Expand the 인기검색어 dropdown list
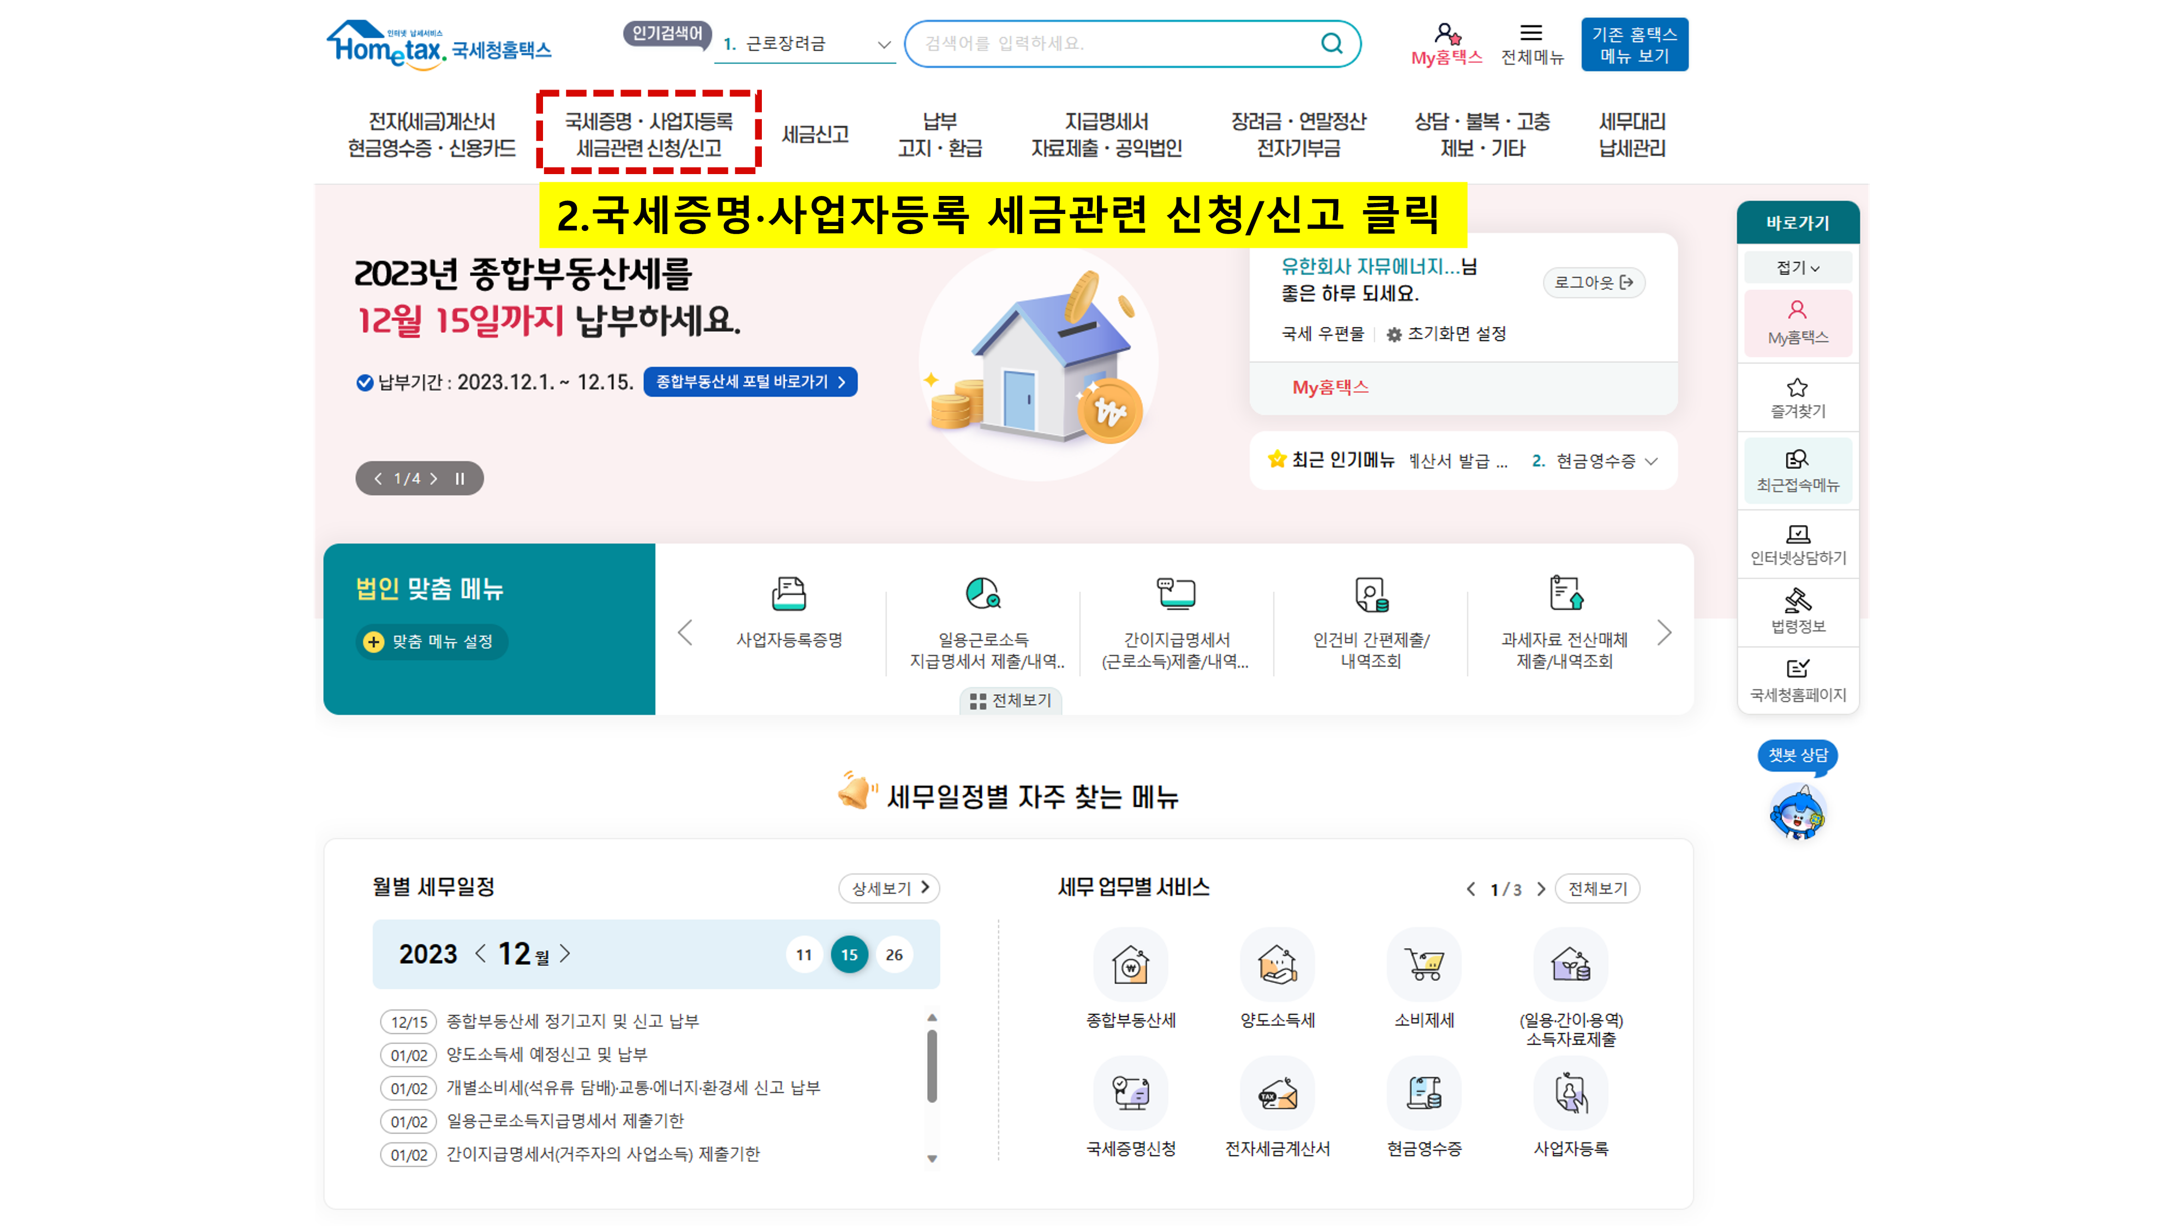 [884, 44]
